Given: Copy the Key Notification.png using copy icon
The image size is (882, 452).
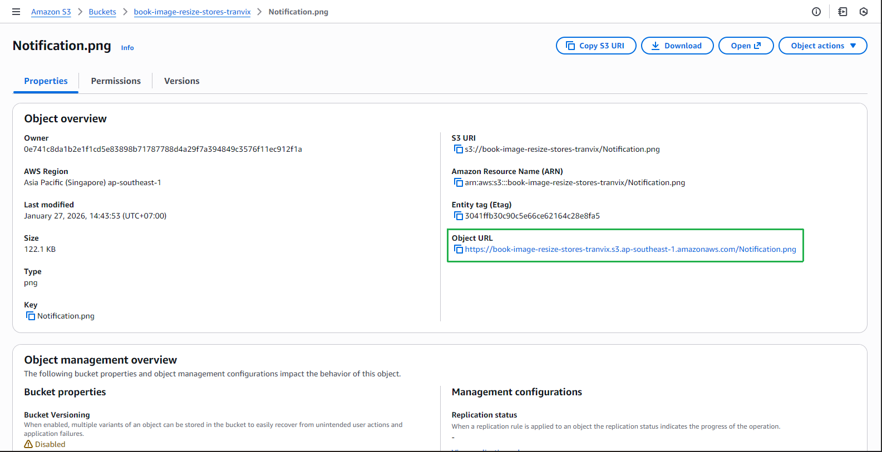Looking at the screenshot, I should point(31,316).
